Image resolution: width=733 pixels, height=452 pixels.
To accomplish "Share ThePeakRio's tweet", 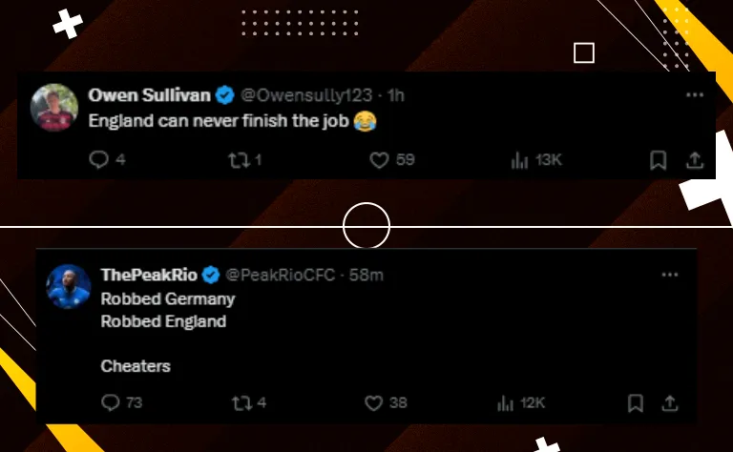I will [x=670, y=403].
